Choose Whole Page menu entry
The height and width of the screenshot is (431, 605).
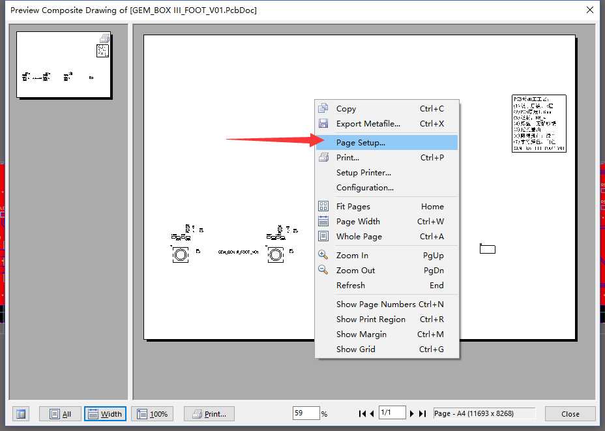click(x=387, y=237)
